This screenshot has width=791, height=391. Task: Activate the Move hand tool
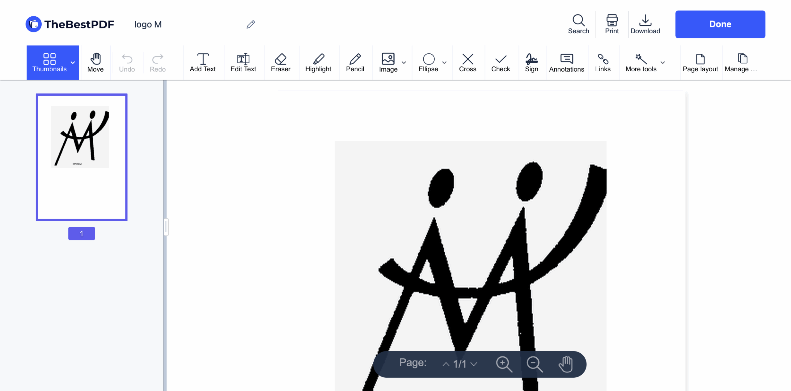pyautogui.click(x=95, y=63)
